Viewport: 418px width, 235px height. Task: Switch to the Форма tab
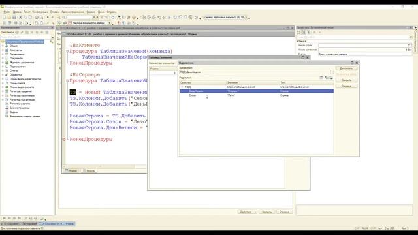(x=71, y=171)
